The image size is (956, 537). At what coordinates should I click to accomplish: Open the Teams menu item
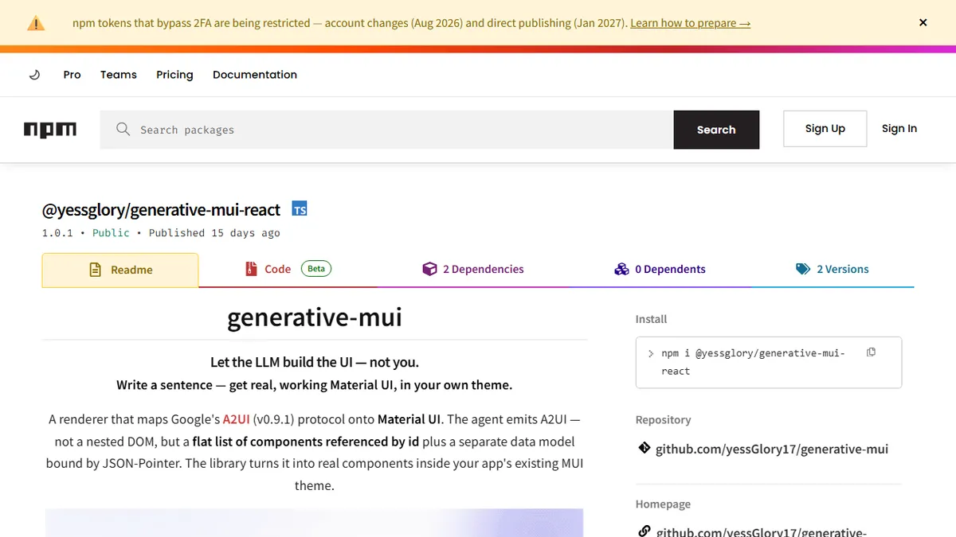click(119, 75)
